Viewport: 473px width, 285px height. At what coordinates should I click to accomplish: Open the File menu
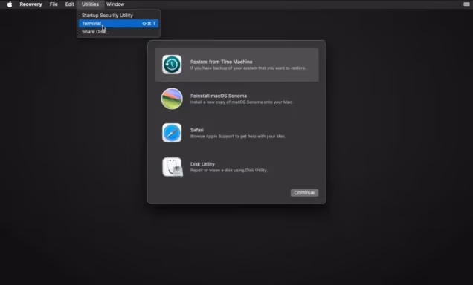(x=54, y=4)
